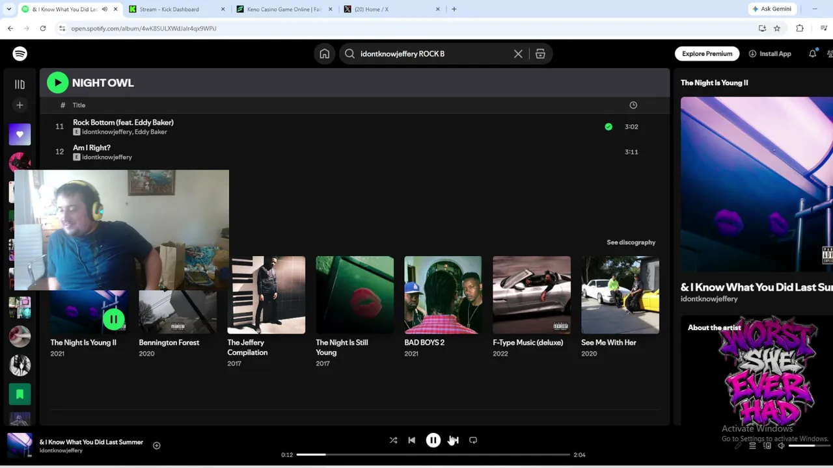Toggle shuffle playback
This screenshot has height=468, width=833.
(x=393, y=441)
